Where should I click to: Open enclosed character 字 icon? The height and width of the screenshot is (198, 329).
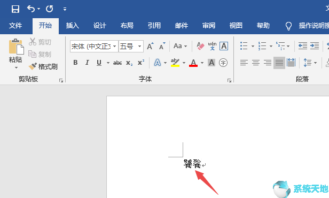coord(223,63)
